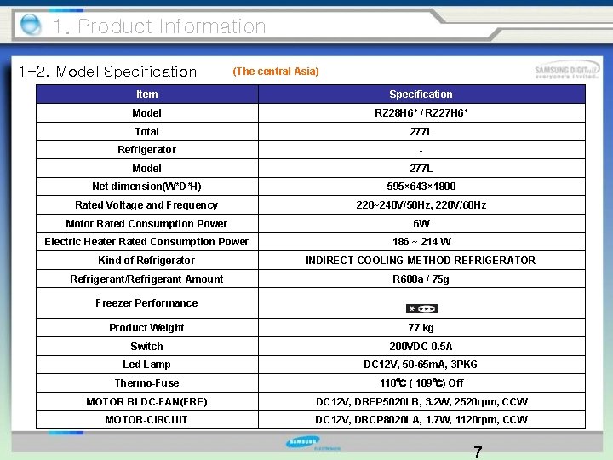Viewport: 613px width, 460px height.
Task: Select the '200VDC 0.5A' switch value
Action: (x=421, y=347)
